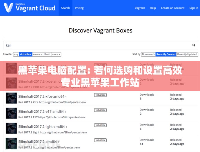The height and width of the screenshot is (152, 200).
Task: Open the Search nav tab
Action: pos(66,8)
